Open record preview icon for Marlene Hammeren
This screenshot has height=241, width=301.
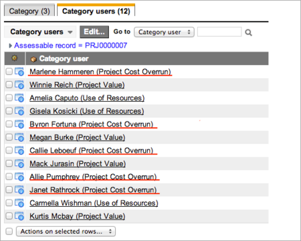coord(19,72)
